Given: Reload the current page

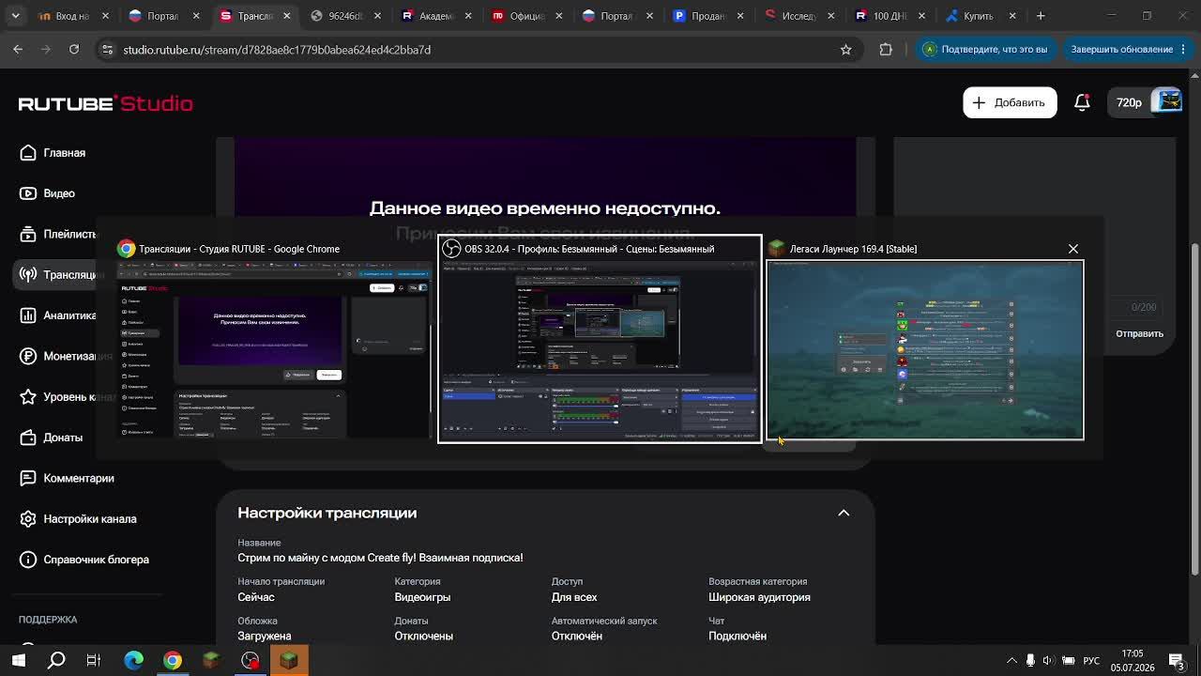Looking at the screenshot, I should [74, 49].
